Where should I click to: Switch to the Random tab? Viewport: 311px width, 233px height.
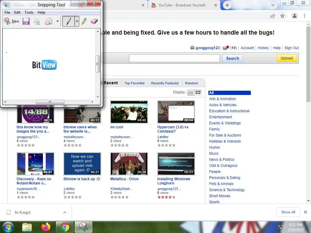(191, 83)
